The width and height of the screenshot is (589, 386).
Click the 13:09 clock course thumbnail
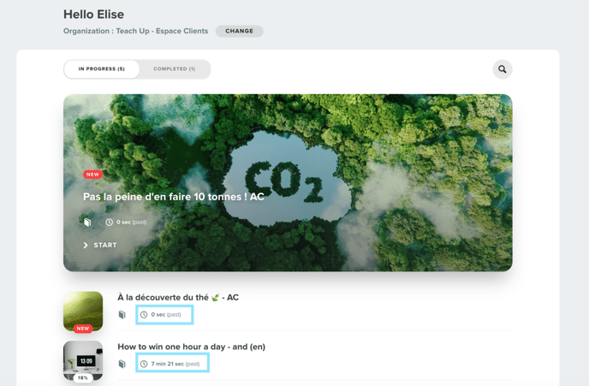tap(83, 360)
